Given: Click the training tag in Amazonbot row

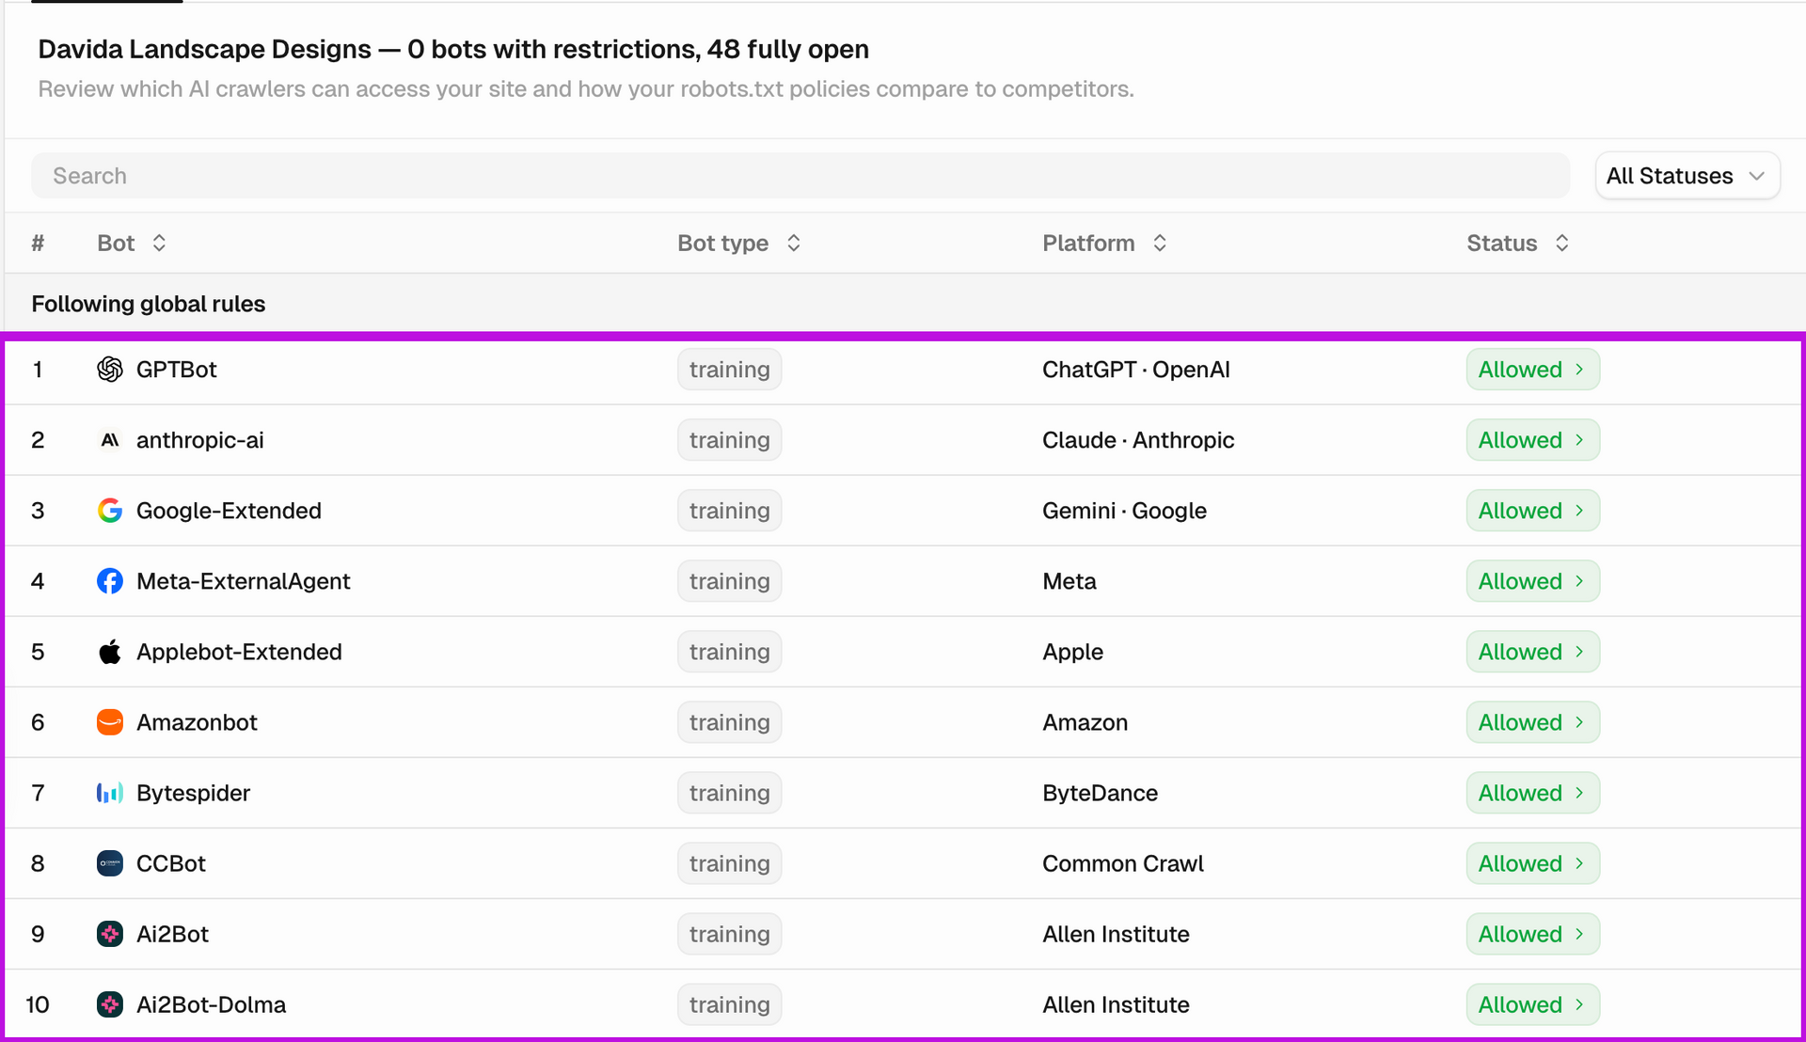Looking at the screenshot, I should [x=729, y=722].
